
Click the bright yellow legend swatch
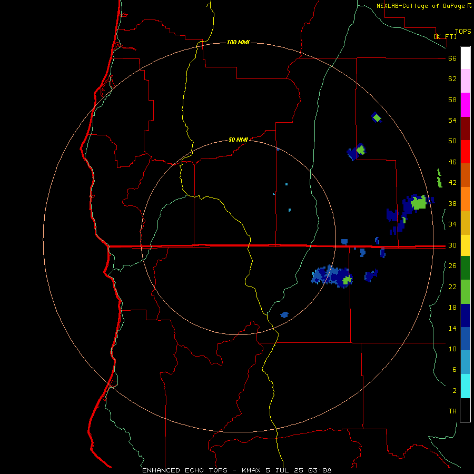click(465, 245)
